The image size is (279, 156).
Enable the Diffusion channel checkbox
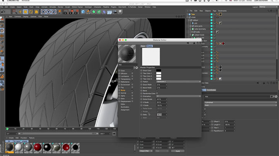pyautogui.click(x=132, y=74)
